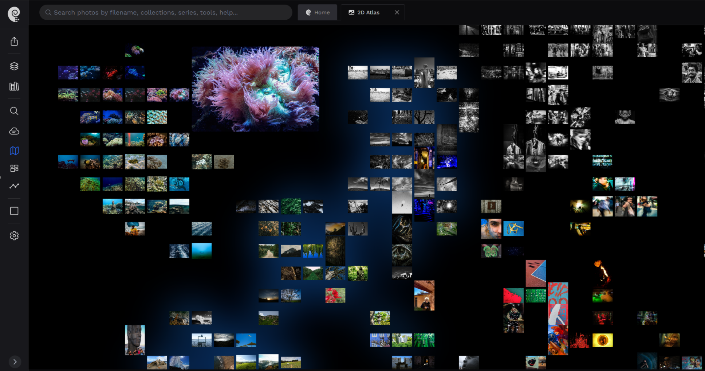Expand the sidebar with chevron button
The width and height of the screenshot is (705, 371).
pyautogui.click(x=15, y=362)
